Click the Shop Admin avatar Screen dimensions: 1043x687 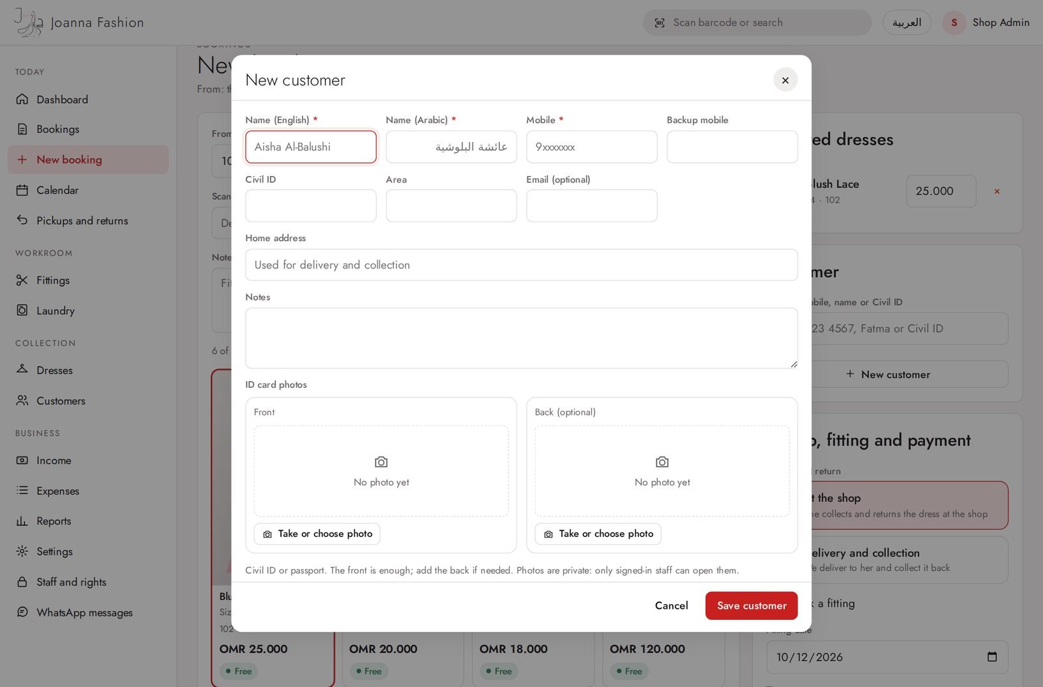[x=954, y=23]
